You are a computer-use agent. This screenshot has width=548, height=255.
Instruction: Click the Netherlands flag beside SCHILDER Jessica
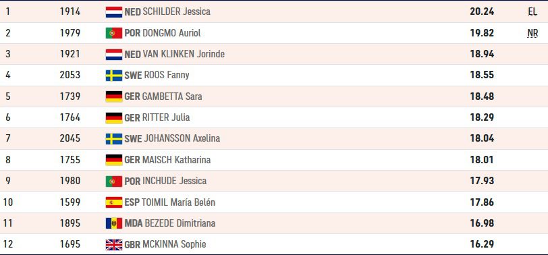pos(114,12)
